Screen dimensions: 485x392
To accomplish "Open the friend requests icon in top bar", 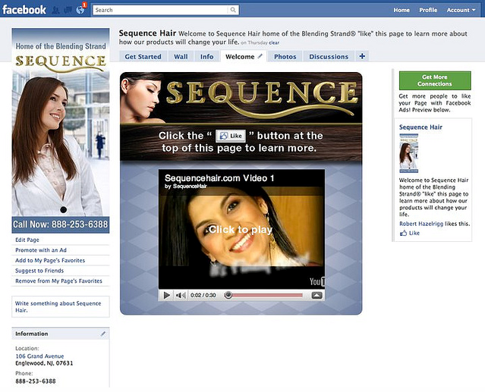I will [56, 10].
